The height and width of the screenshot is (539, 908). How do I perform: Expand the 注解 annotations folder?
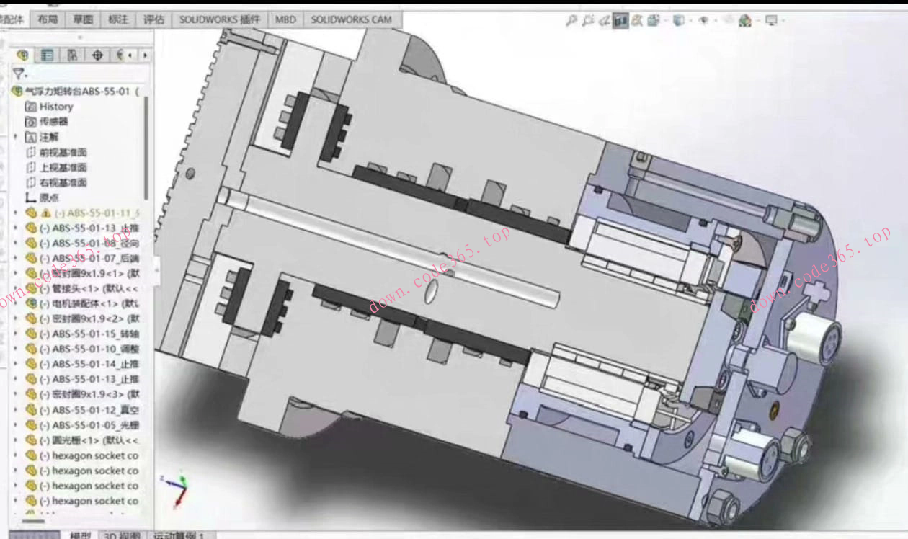[x=16, y=137]
